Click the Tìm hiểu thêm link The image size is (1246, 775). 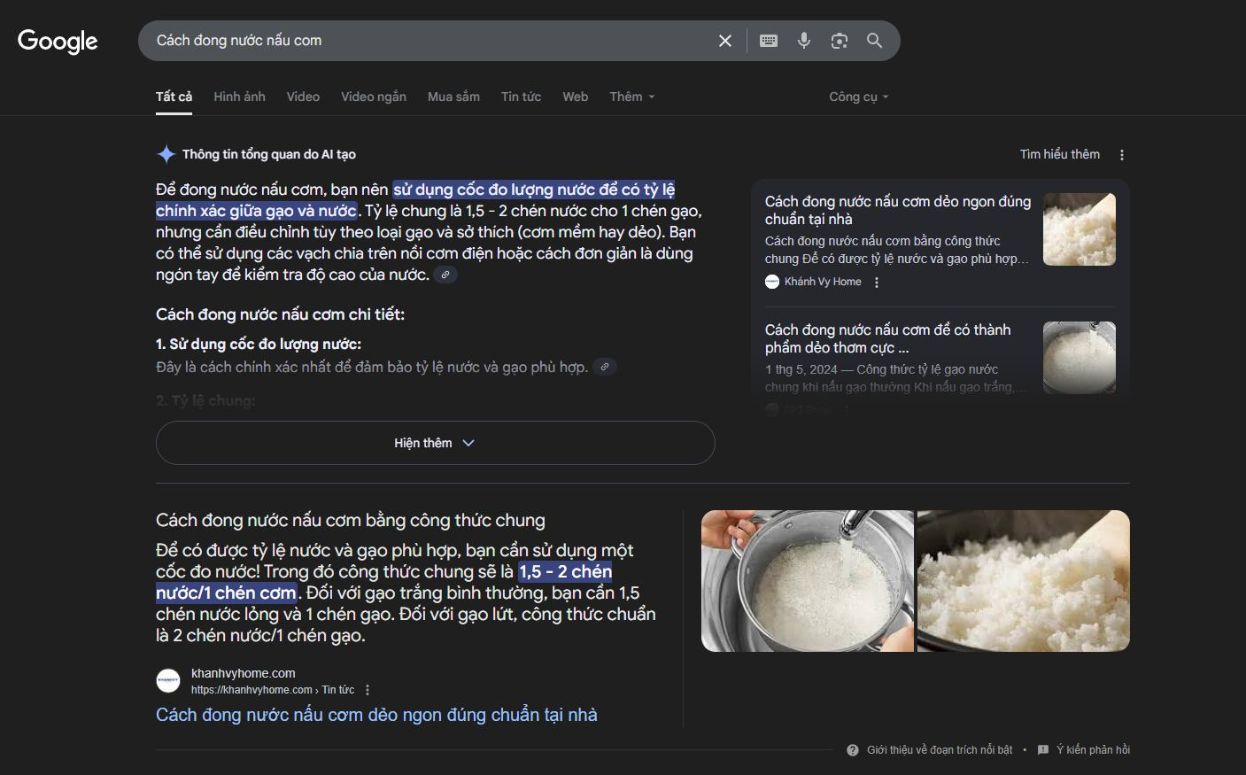point(1060,155)
